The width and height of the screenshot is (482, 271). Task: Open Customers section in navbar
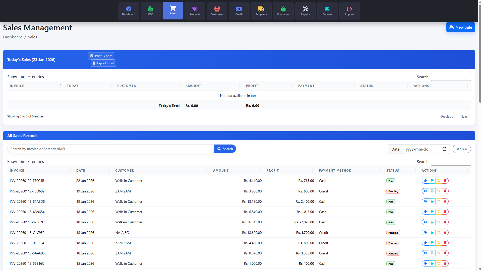(x=217, y=11)
